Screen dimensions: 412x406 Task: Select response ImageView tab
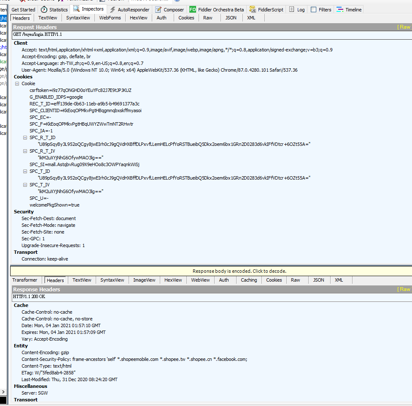tap(144, 280)
